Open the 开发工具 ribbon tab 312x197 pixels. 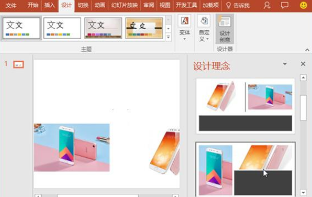tap(186, 5)
